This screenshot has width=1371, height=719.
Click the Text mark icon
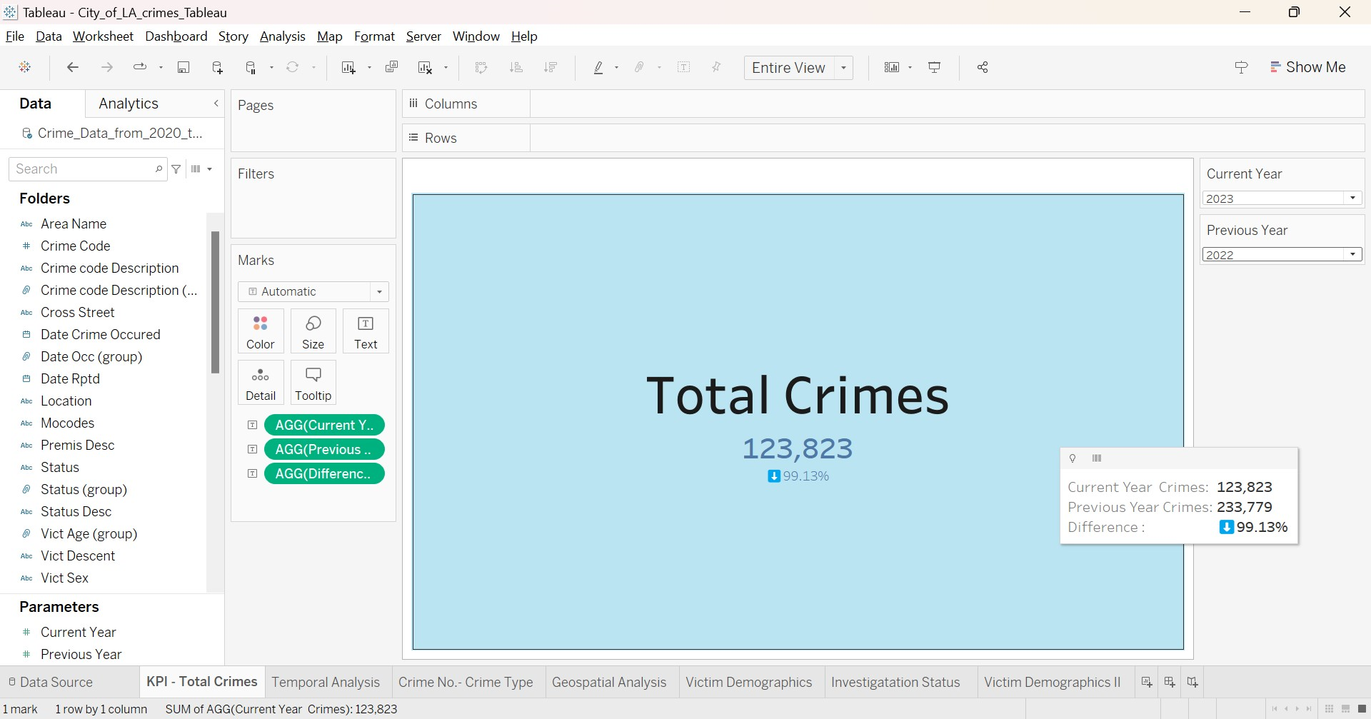365,330
